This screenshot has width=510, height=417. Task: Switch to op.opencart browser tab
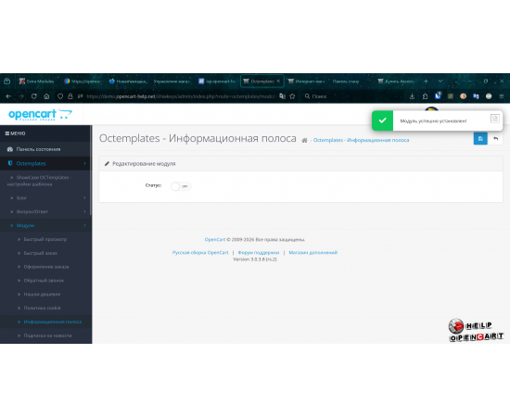tap(217, 82)
